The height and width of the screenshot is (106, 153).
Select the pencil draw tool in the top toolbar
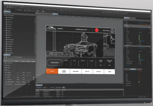[43, 9]
